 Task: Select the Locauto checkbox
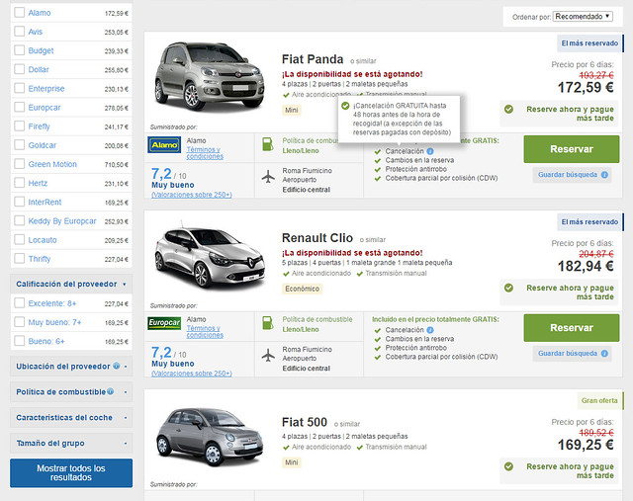pos(20,240)
